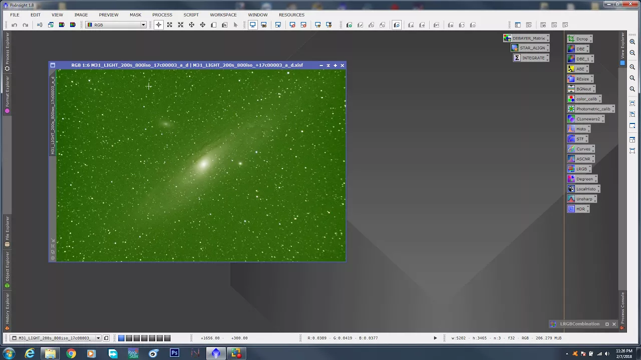Click Zoom Out magnifier on right toolbar

(632, 53)
